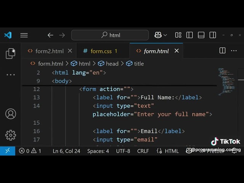Image resolution: width=244 pixels, height=183 pixels.
Task: Open editor More Actions ellipsis
Action: point(234,51)
